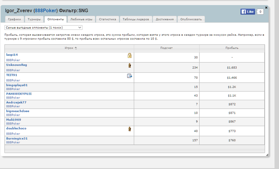The image size is (279, 169).
Task: Click the Facebook like count bubble
Action: click(260, 12)
